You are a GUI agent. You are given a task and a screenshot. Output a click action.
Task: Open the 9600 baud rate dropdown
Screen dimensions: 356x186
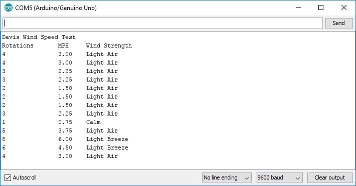click(279, 178)
